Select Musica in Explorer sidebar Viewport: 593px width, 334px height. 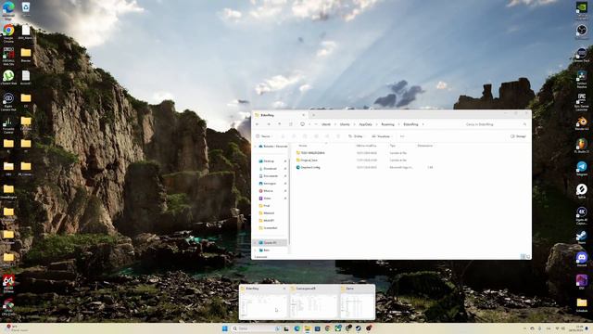pyautogui.click(x=268, y=191)
